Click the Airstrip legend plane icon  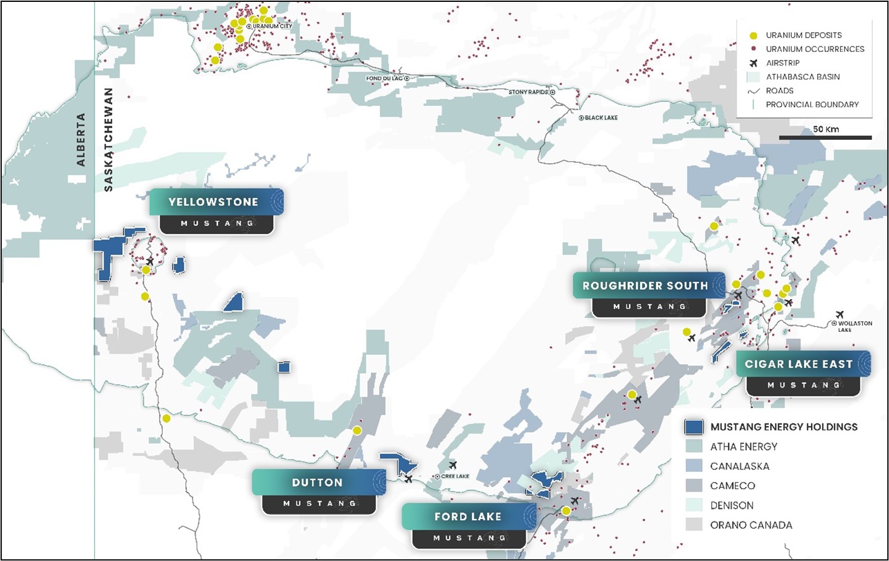coord(753,63)
